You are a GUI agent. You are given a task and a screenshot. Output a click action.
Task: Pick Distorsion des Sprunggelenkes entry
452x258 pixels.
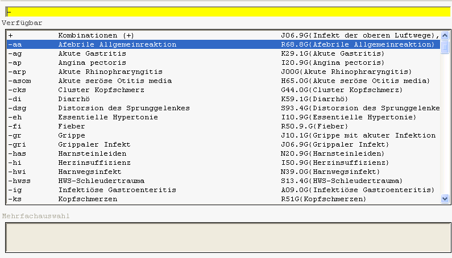point(223,108)
